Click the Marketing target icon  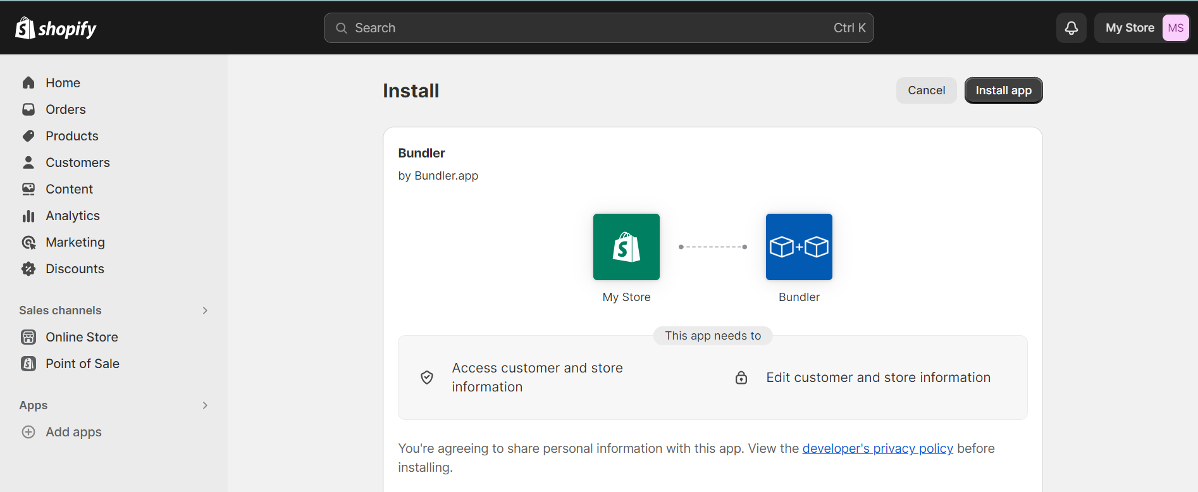tap(28, 242)
